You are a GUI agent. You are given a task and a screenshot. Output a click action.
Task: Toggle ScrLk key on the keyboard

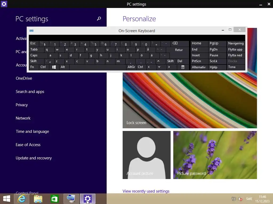pos(217,61)
